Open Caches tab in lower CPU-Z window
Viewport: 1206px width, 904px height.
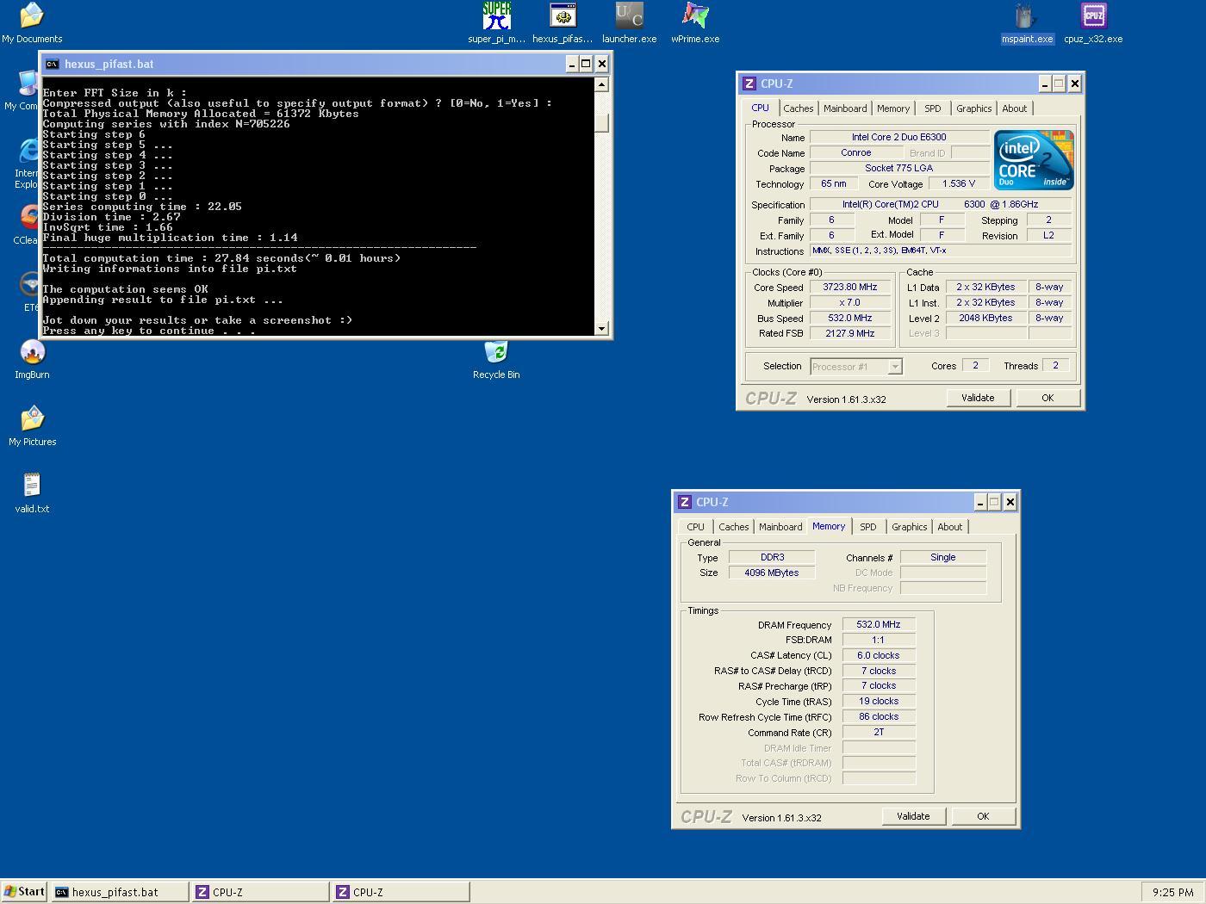[734, 527]
